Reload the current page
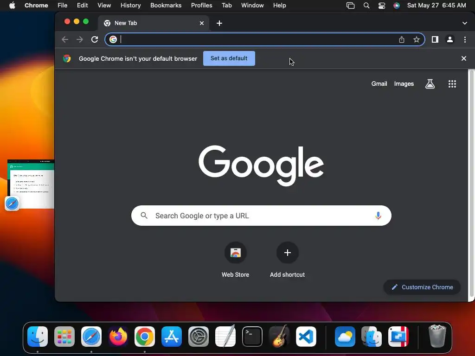This screenshot has height=356, width=475. [x=95, y=40]
